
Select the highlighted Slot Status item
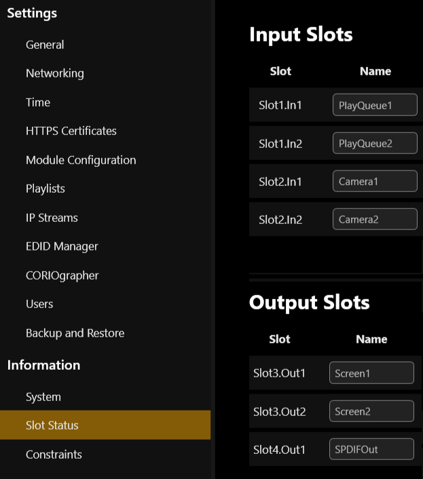[52, 425]
